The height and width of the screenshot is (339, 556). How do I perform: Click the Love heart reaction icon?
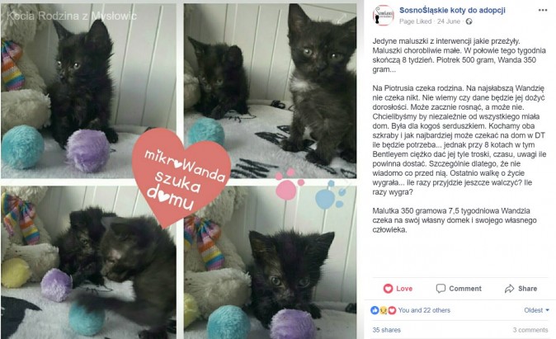(x=389, y=289)
